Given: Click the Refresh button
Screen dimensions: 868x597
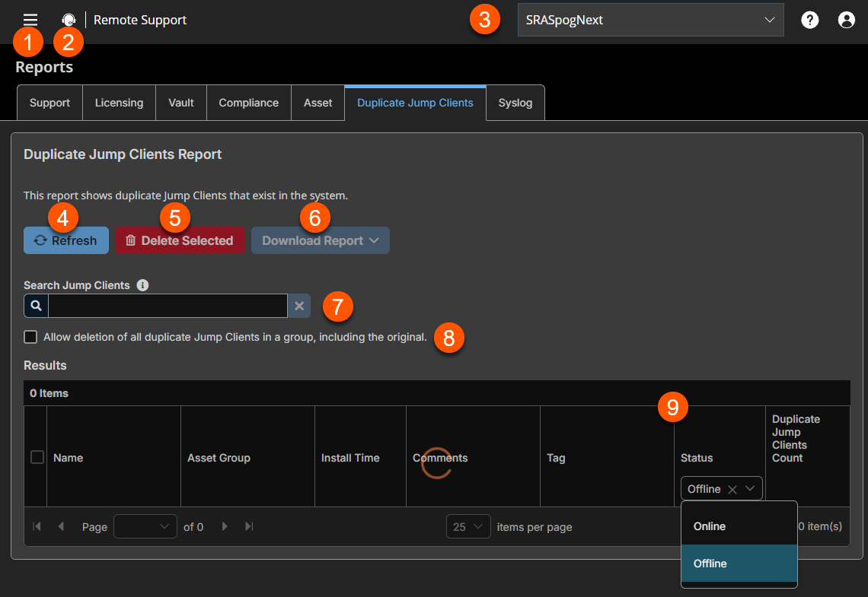Looking at the screenshot, I should pyautogui.click(x=66, y=240).
